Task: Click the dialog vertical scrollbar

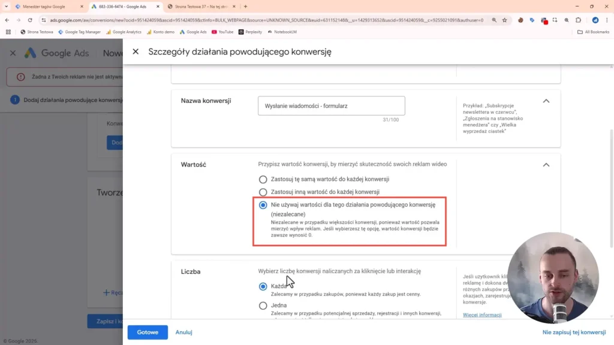Action: click(611, 187)
